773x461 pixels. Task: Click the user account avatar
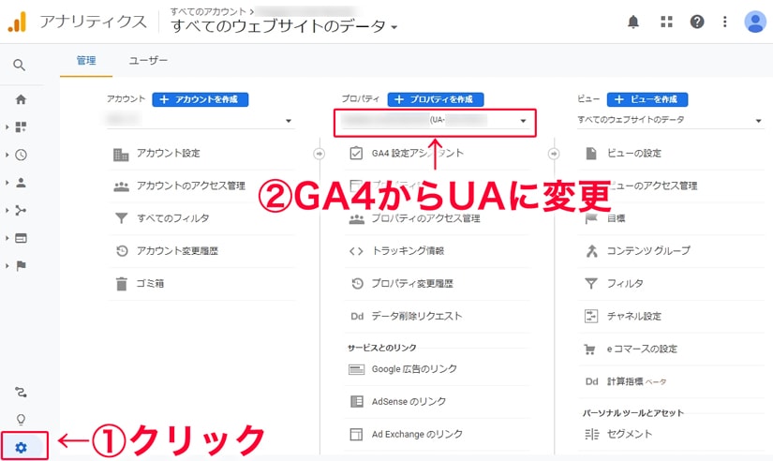(755, 22)
